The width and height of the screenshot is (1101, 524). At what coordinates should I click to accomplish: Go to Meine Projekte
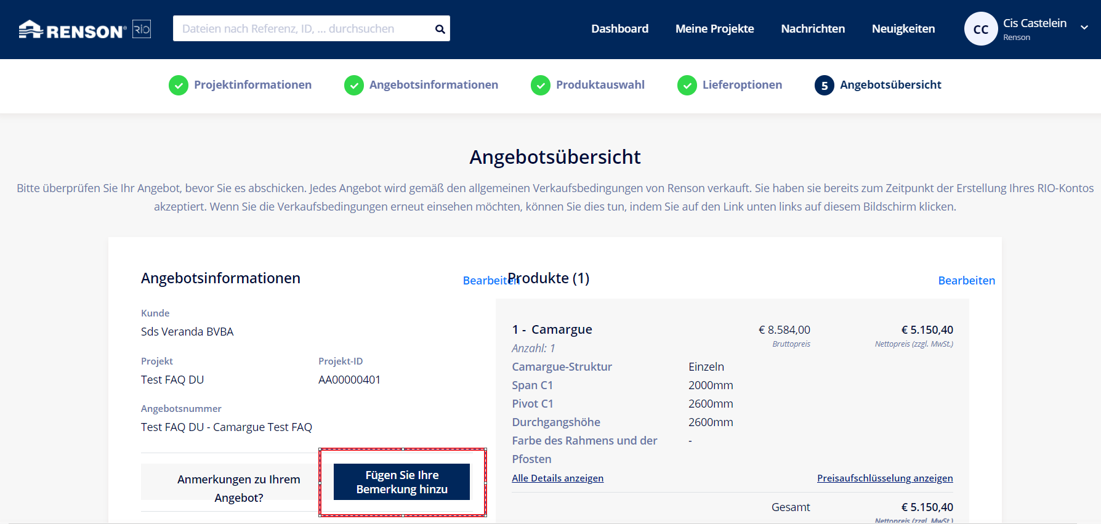(714, 29)
